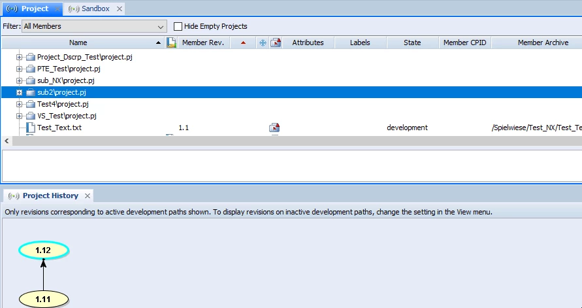Click the Project History tab antenna icon
The height and width of the screenshot is (308, 582).
[x=14, y=196]
